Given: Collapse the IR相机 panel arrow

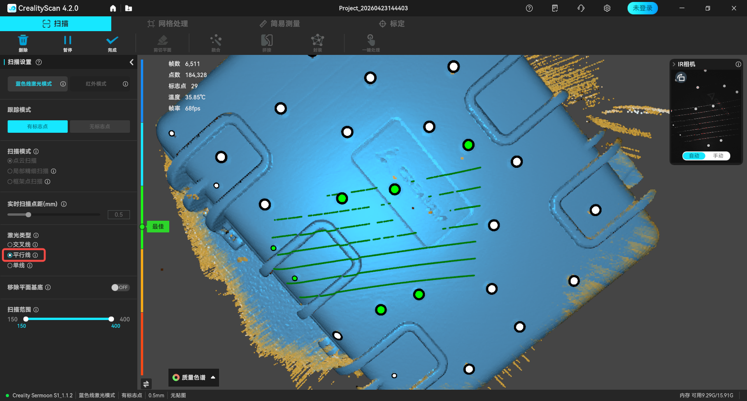Looking at the screenshot, I should [674, 64].
